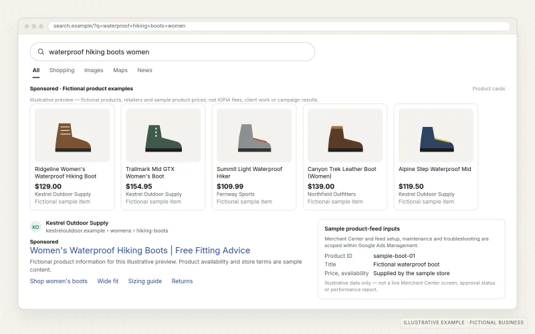Click the Sponsored label above the ad headline
The height and width of the screenshot is (334, 535).
[44, 242]
